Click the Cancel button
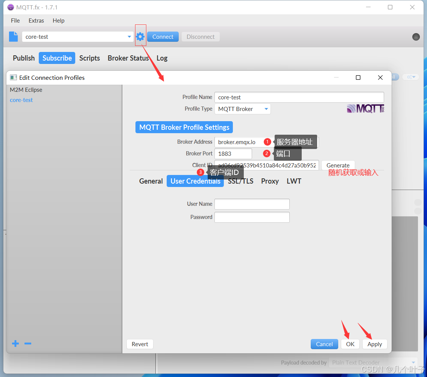Image resolution: width=427 pixels, height=377 pixels. pyautogui.click(x=324, y=344)
